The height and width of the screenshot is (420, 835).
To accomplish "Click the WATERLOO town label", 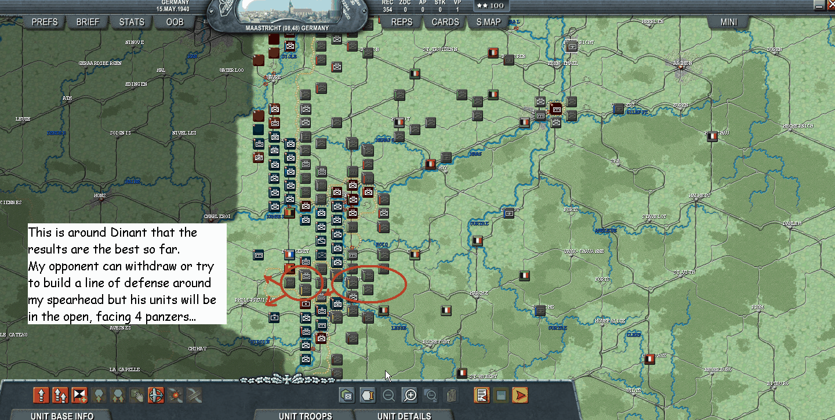I will 231,70.
